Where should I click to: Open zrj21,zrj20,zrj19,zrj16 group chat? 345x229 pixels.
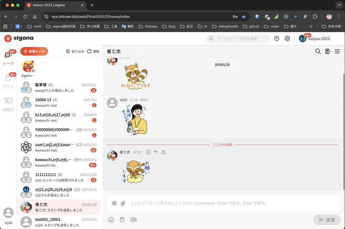point(59,192)
